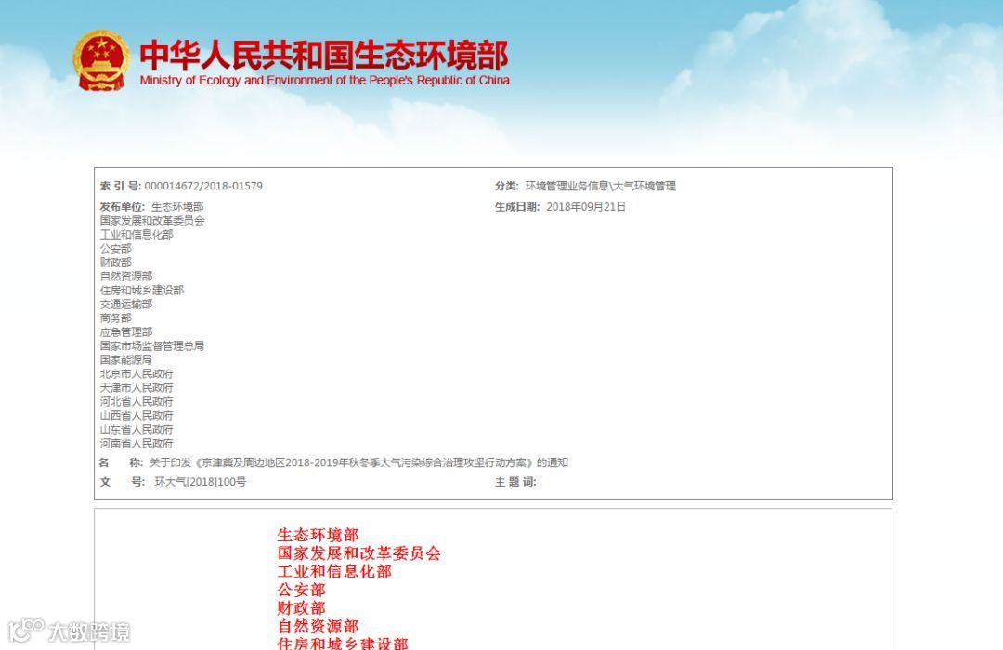Select the date 2018年09月21日
This screenshot has width=1003, height=650.
coord(586,207)
